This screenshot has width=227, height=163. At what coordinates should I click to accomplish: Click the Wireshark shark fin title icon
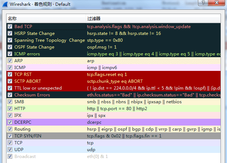[x=5, y=4]
